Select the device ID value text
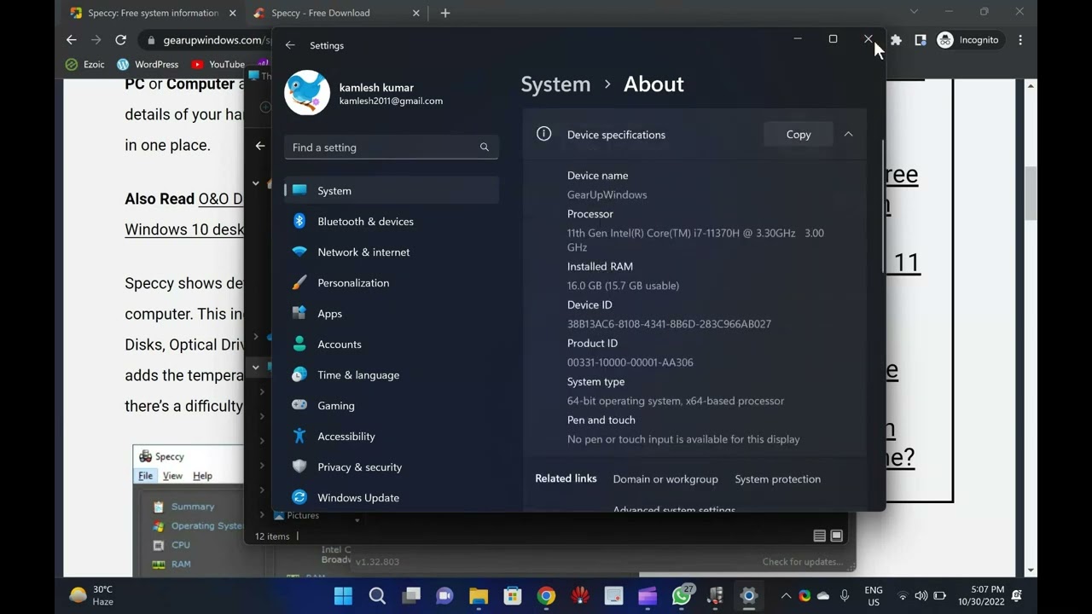 click(x=669, y=324)
